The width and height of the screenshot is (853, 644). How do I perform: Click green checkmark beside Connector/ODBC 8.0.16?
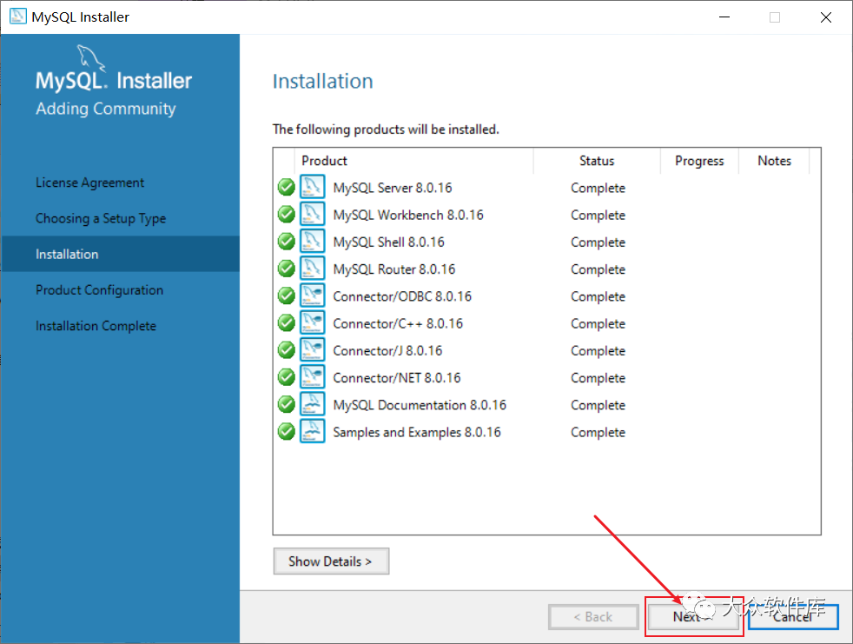click(x=286, y=296)
